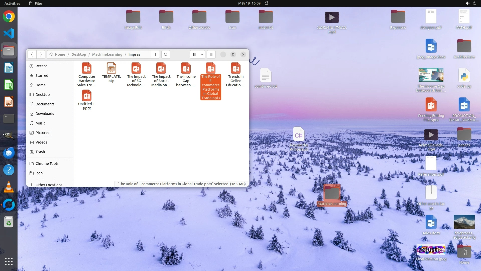Go back with the back arrow
This screenshot has width=481, height=271.
pos(32,54)
